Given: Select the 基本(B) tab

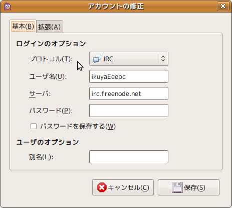Looking at the screenshot, I should pos(23,26).
